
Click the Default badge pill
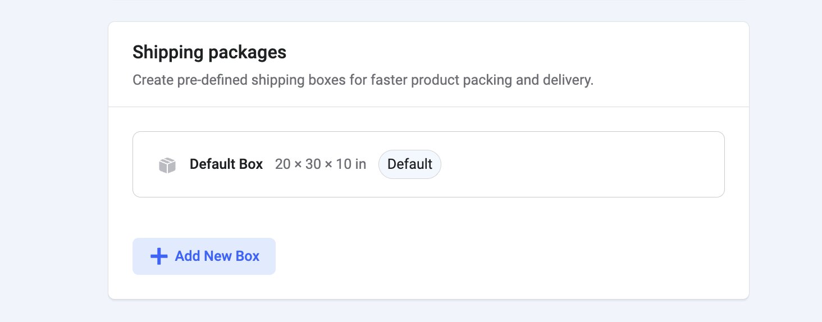[x=410, y=164]
